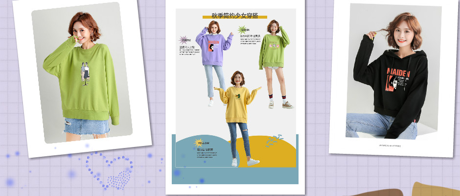The width and height of the screenshot is (460, 196).
Task: Click the description text under GREEN badge
Action: (250, 39)
